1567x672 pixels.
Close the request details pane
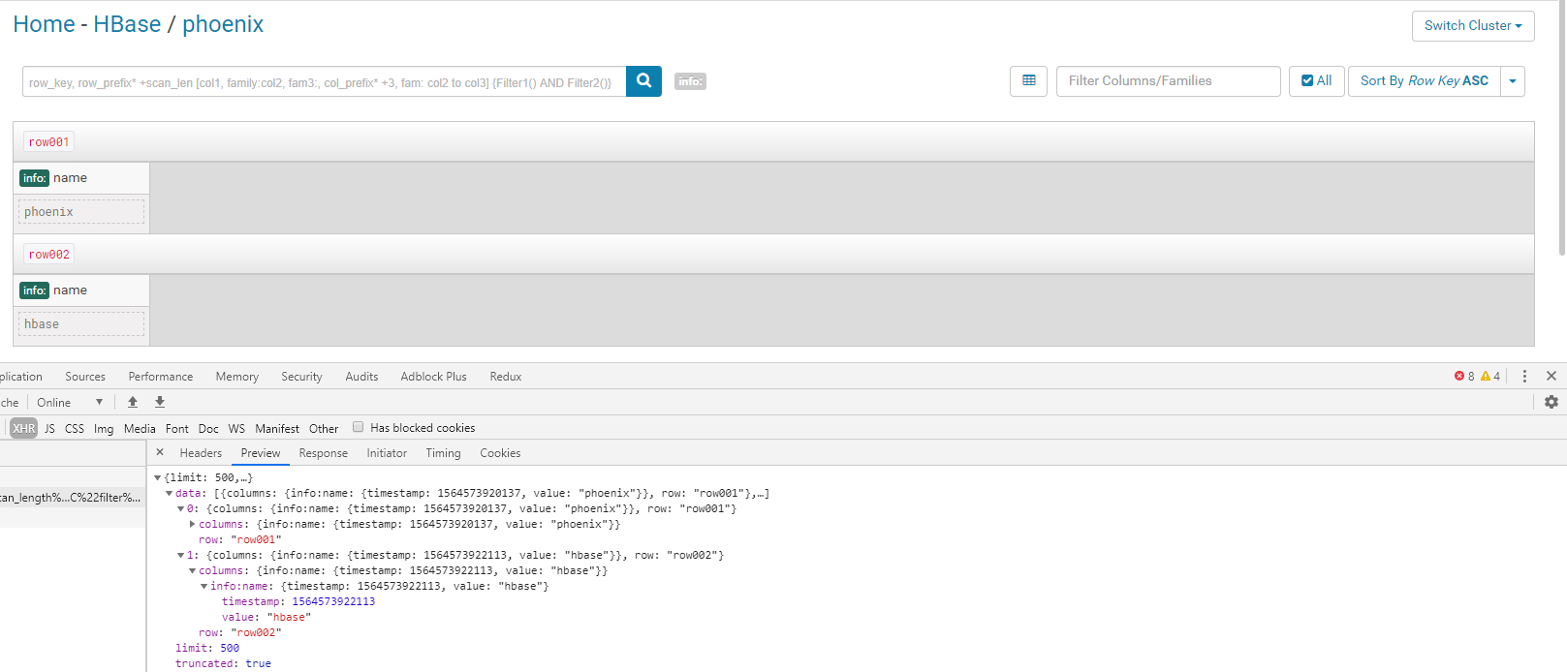click(x=160, y=452)
